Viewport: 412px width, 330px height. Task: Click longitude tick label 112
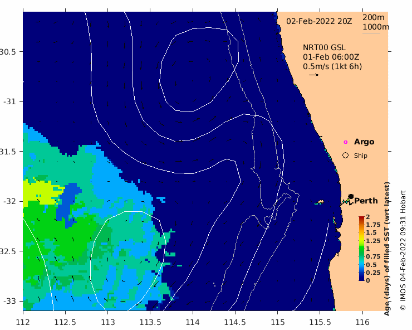[x=23, y=322]
